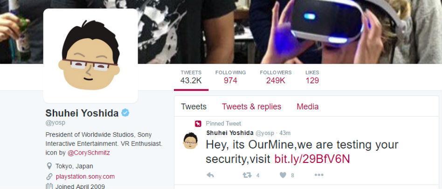Click the calendar icon next to Joined April 2009
442x189 pixels.
coord(49,186)
